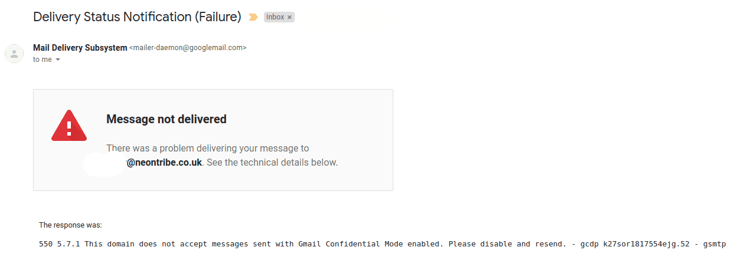Click "See the technical details below" text
The image size is (737, 260).
point(272,163)
